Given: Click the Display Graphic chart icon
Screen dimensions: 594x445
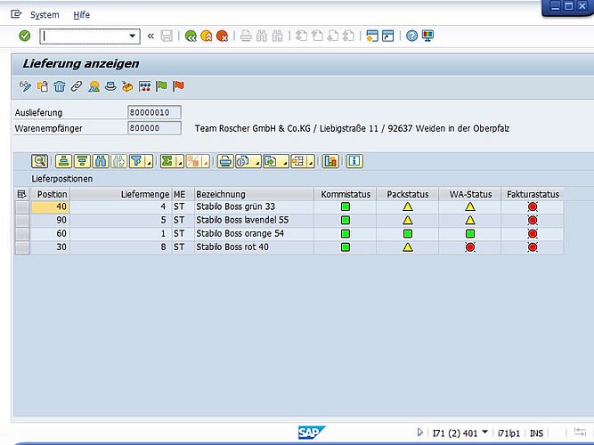Looking at the screenshot, I should [x=331, y=161].
